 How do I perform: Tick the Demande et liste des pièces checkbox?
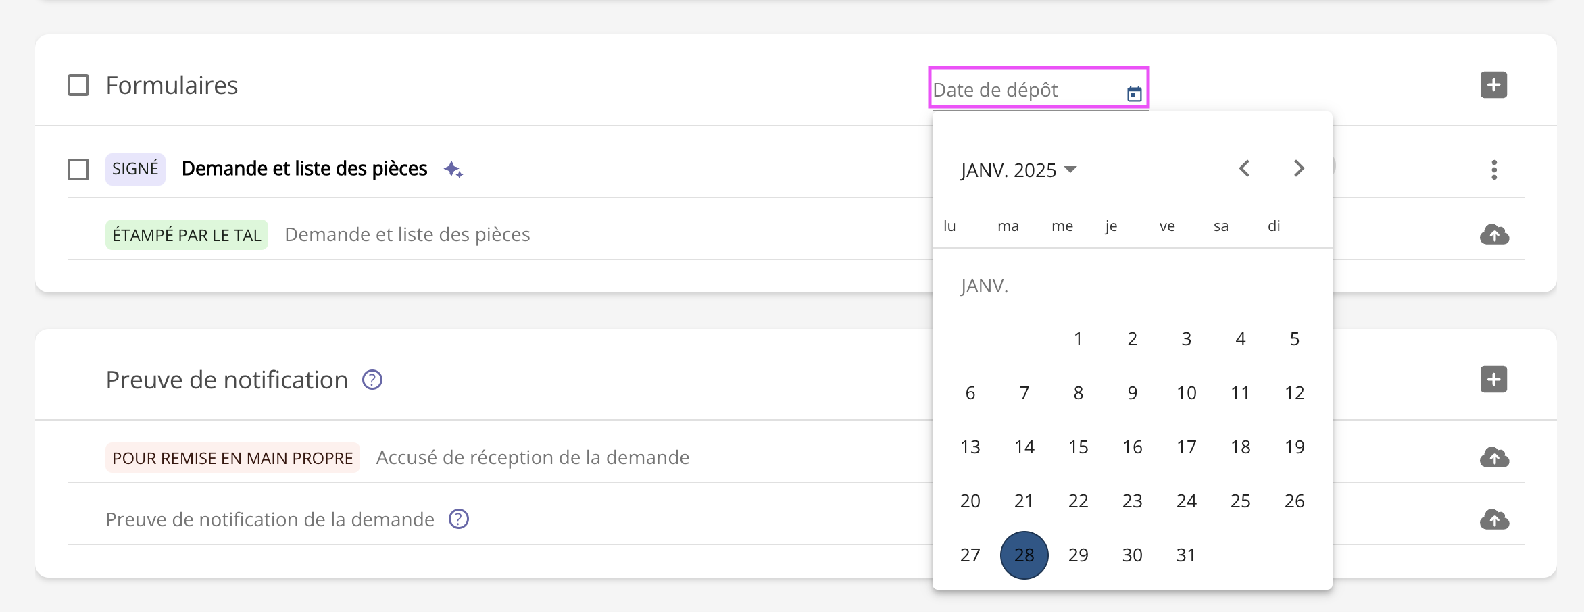click(78, 170)
